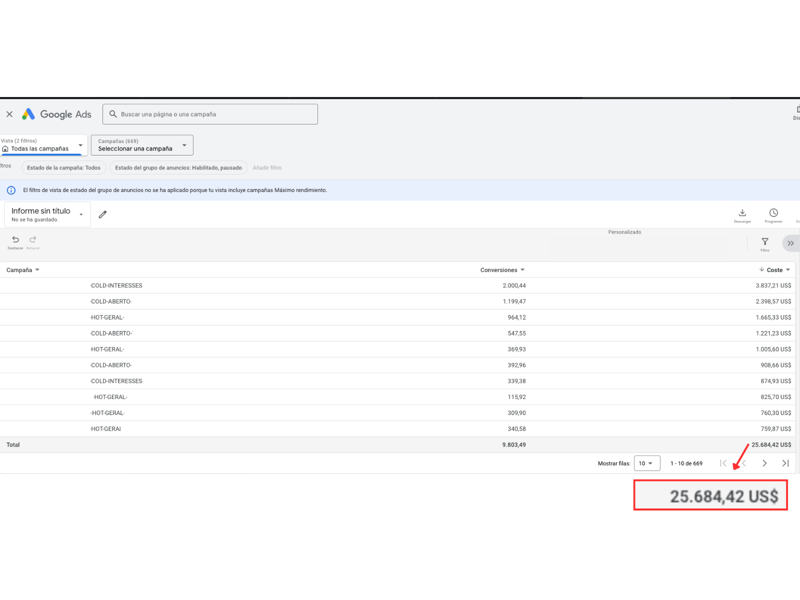
Task: Click the Rehacer redo arrow
Action: (33, 240)
